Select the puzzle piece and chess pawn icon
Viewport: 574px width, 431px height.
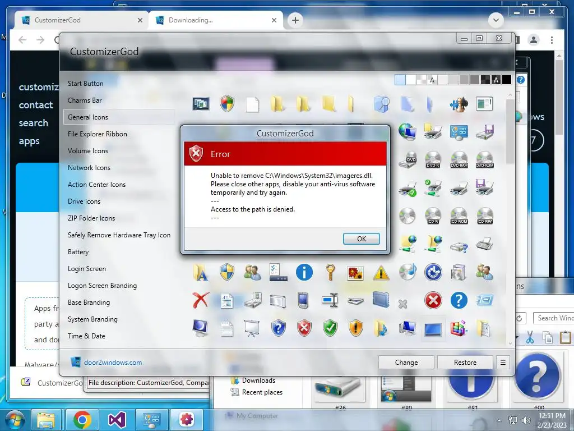point(459,104)
